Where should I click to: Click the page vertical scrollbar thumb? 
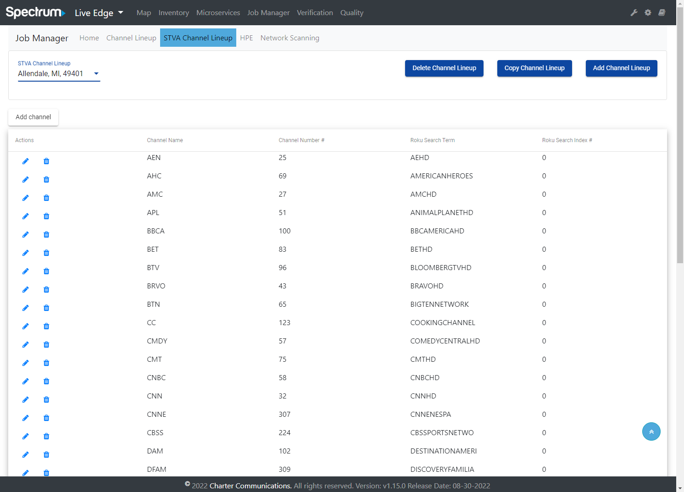point(680,135)
